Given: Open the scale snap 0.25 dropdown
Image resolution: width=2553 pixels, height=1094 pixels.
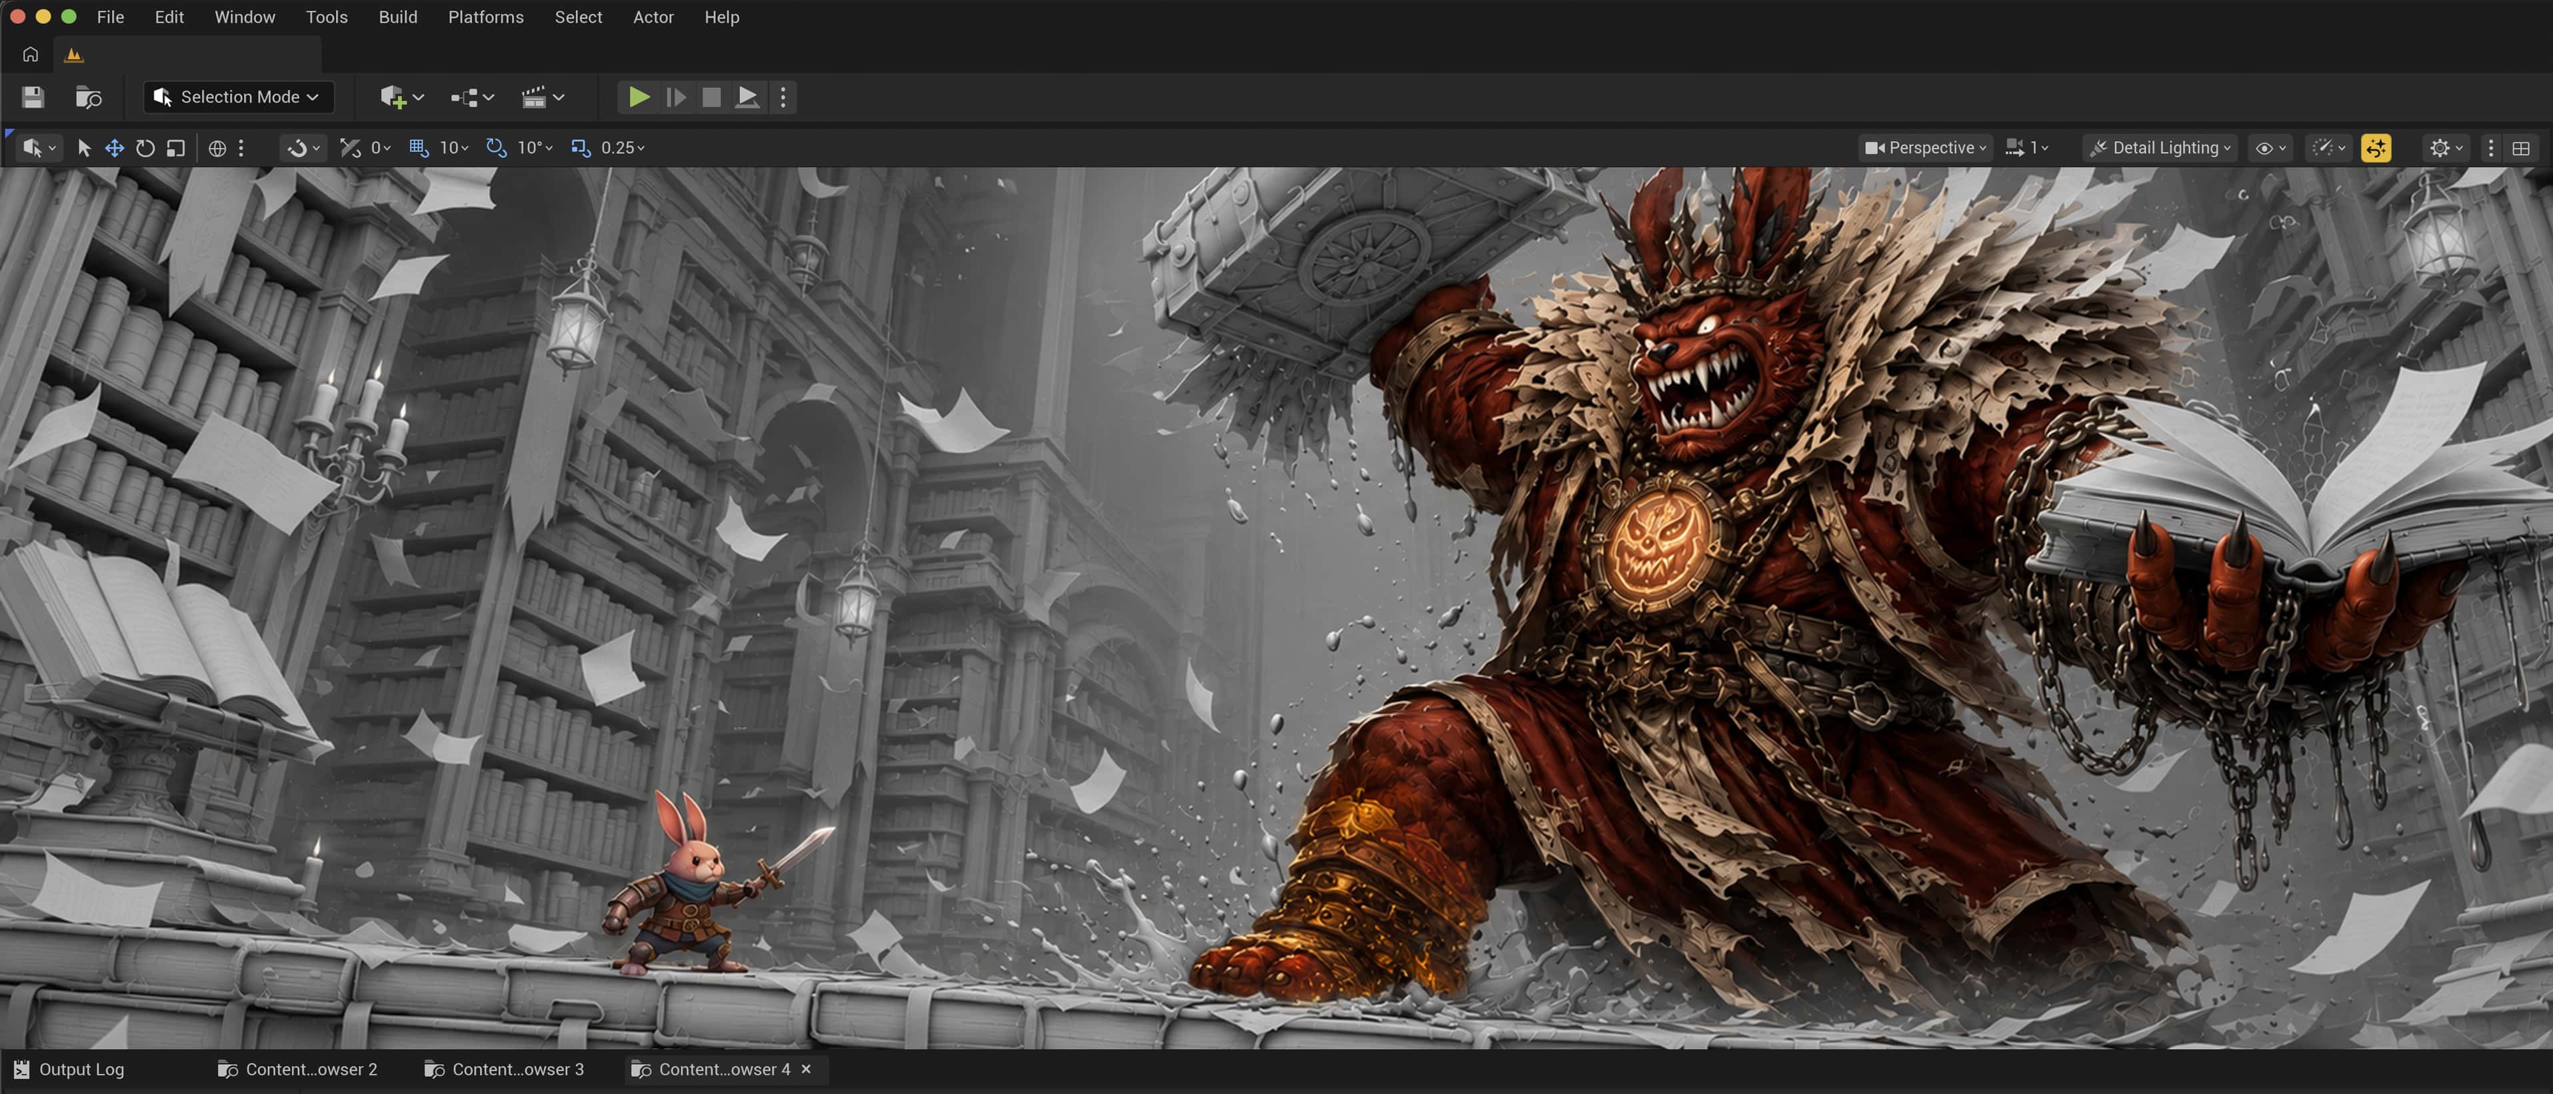Looking at the screenshot, I should point(623,148).
